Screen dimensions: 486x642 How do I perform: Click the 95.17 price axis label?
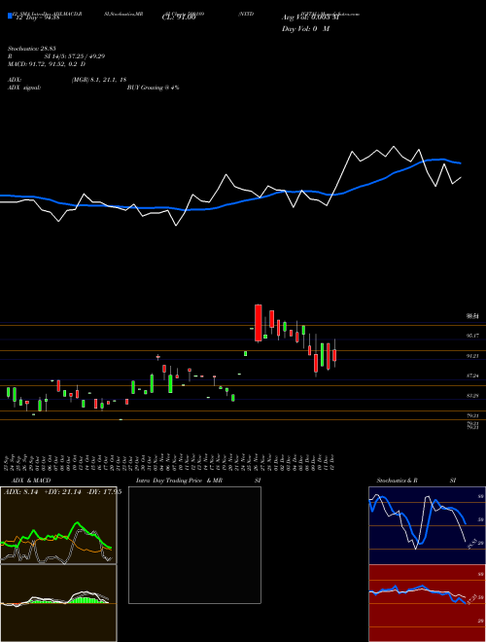(472, 336)
